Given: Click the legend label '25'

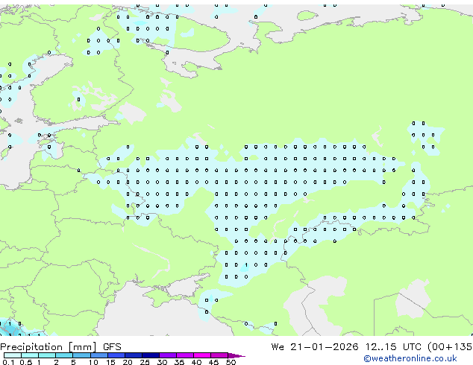Looking at the screenshot, I should tap(145, 362).
